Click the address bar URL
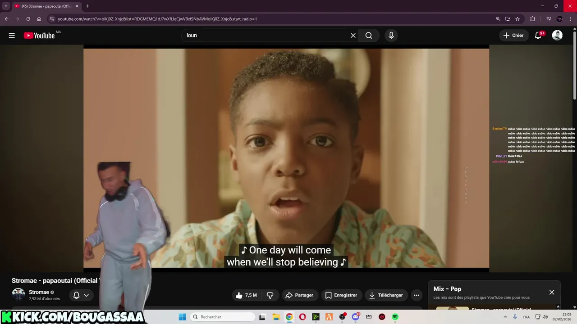Screen dimensions: 577x324 tap(157, 19)
